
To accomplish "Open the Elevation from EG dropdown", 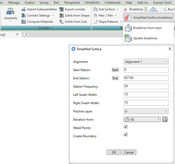I will click(x=142, y=119).
